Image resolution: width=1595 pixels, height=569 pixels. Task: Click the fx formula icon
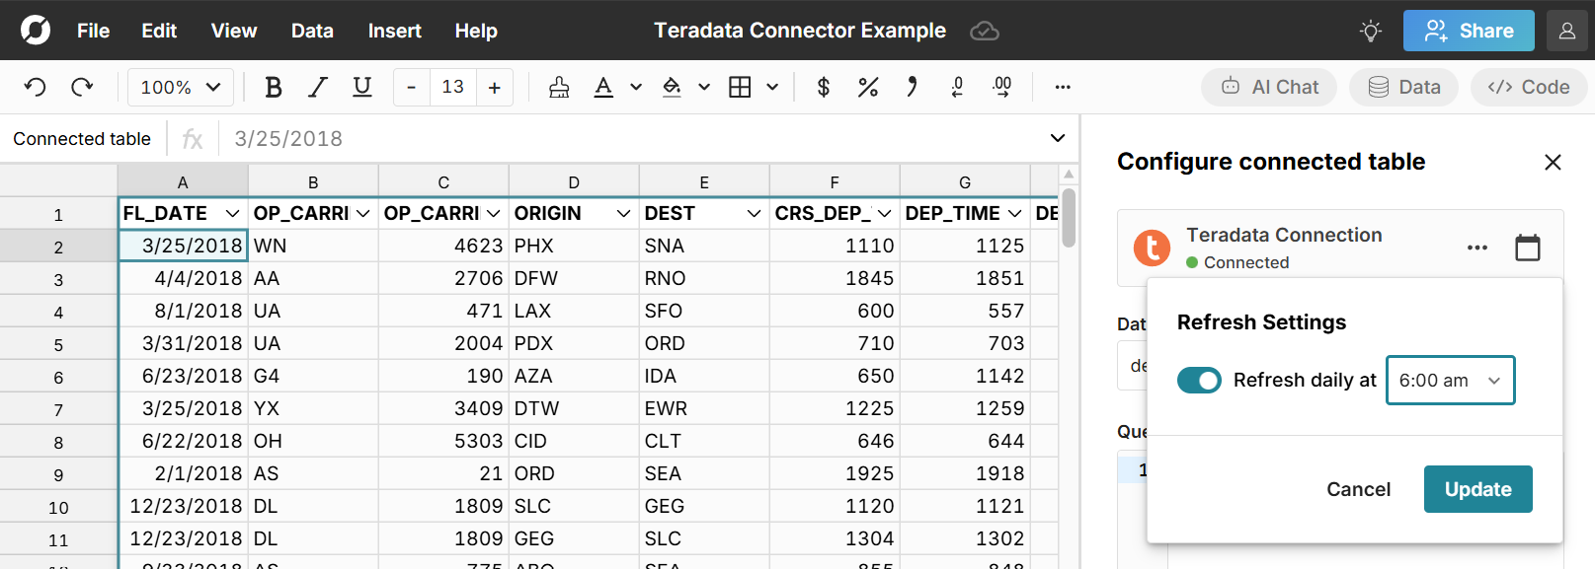[193, 139]
